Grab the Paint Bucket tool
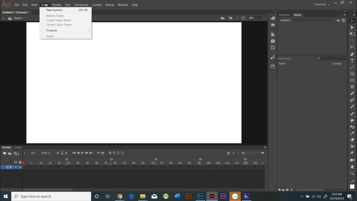The width and height of the screenshot is (357, 201). 352,120
